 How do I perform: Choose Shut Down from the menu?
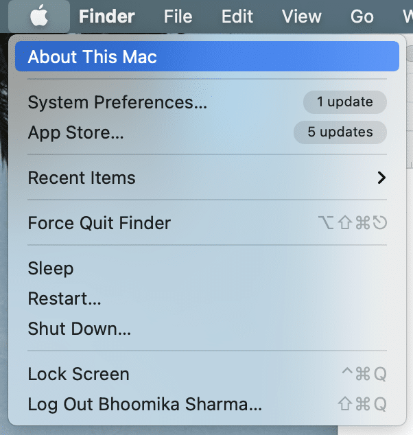(79, 329)
